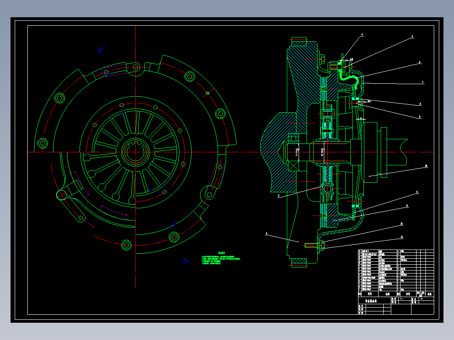
Task: Click callout number 7 on section view
Action: click(x=423, y=82)
